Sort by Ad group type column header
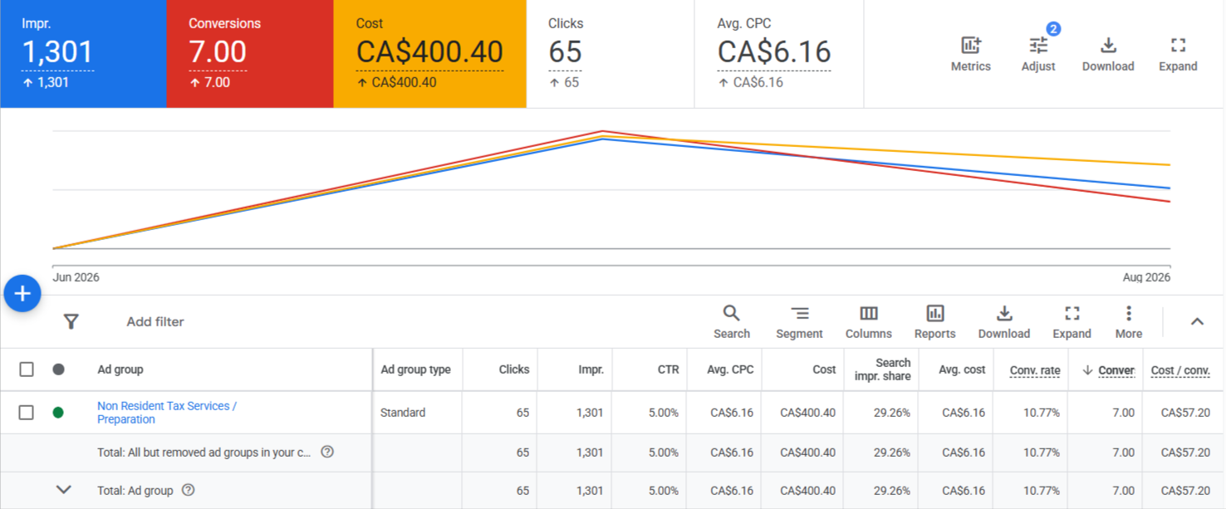This screenshot has width=1226, height=509. (x=415, y=370)
